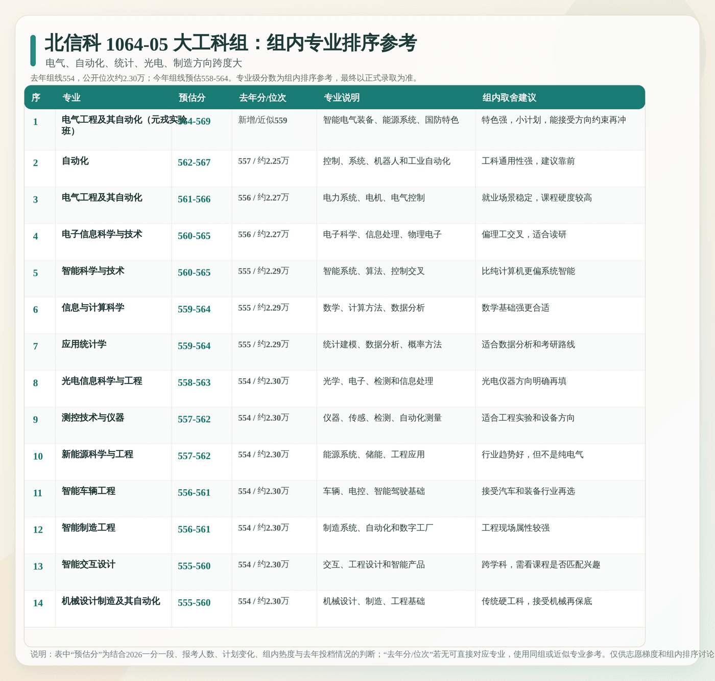
Task: Click advice 跨学科，需看课程是否匹配兴趣
Action: tap(541, 565)
